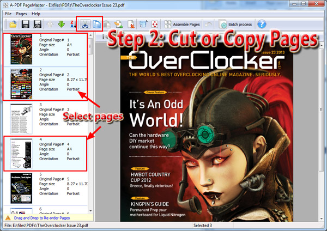Cut selected pages with the scissors icon
This screenshot has height=231, width=327.
(x=85, y=25)
